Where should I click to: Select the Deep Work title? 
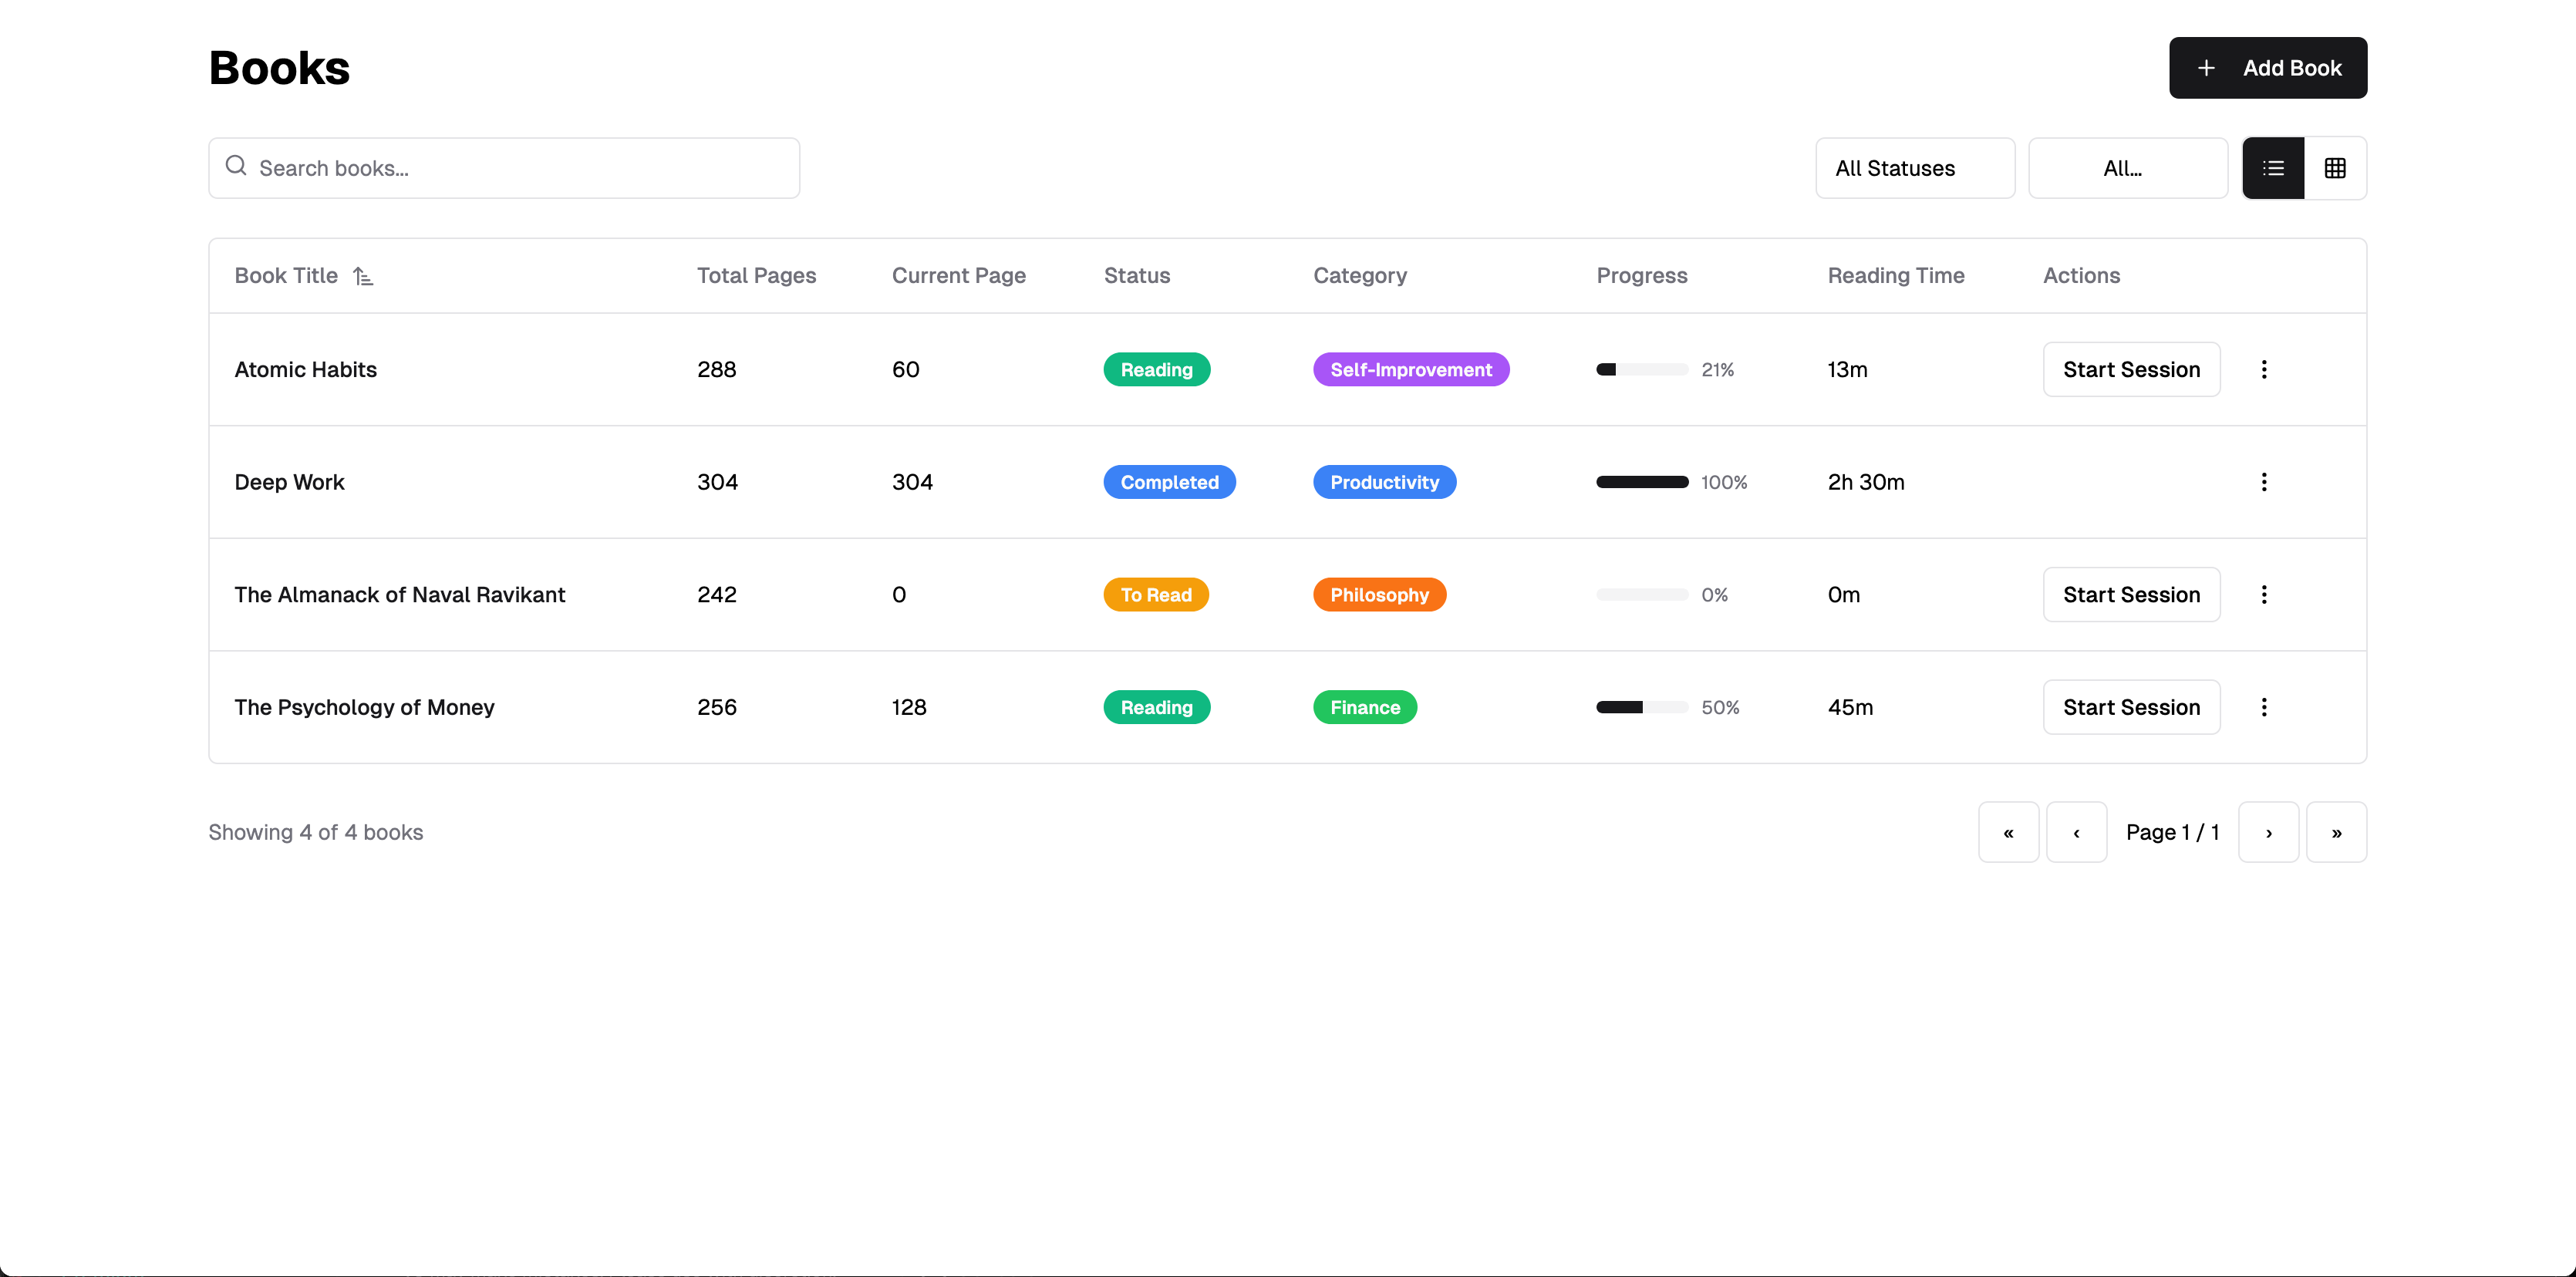pyautogui.click(x=289, y=482)
